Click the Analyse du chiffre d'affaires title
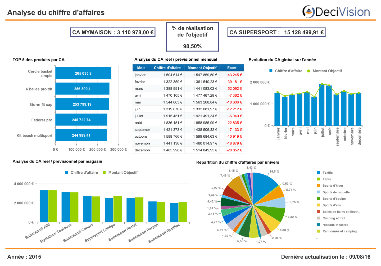 tap(56, 12)
